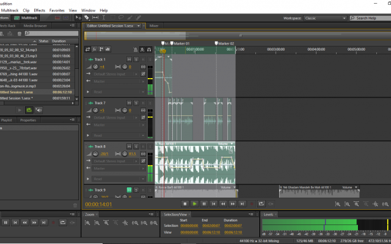Start recording in the main transport

coord(252,204)
